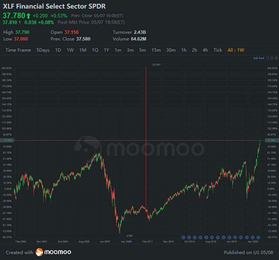
Task: Click the Turnover value 2.43B
Action: click(140, 32)
